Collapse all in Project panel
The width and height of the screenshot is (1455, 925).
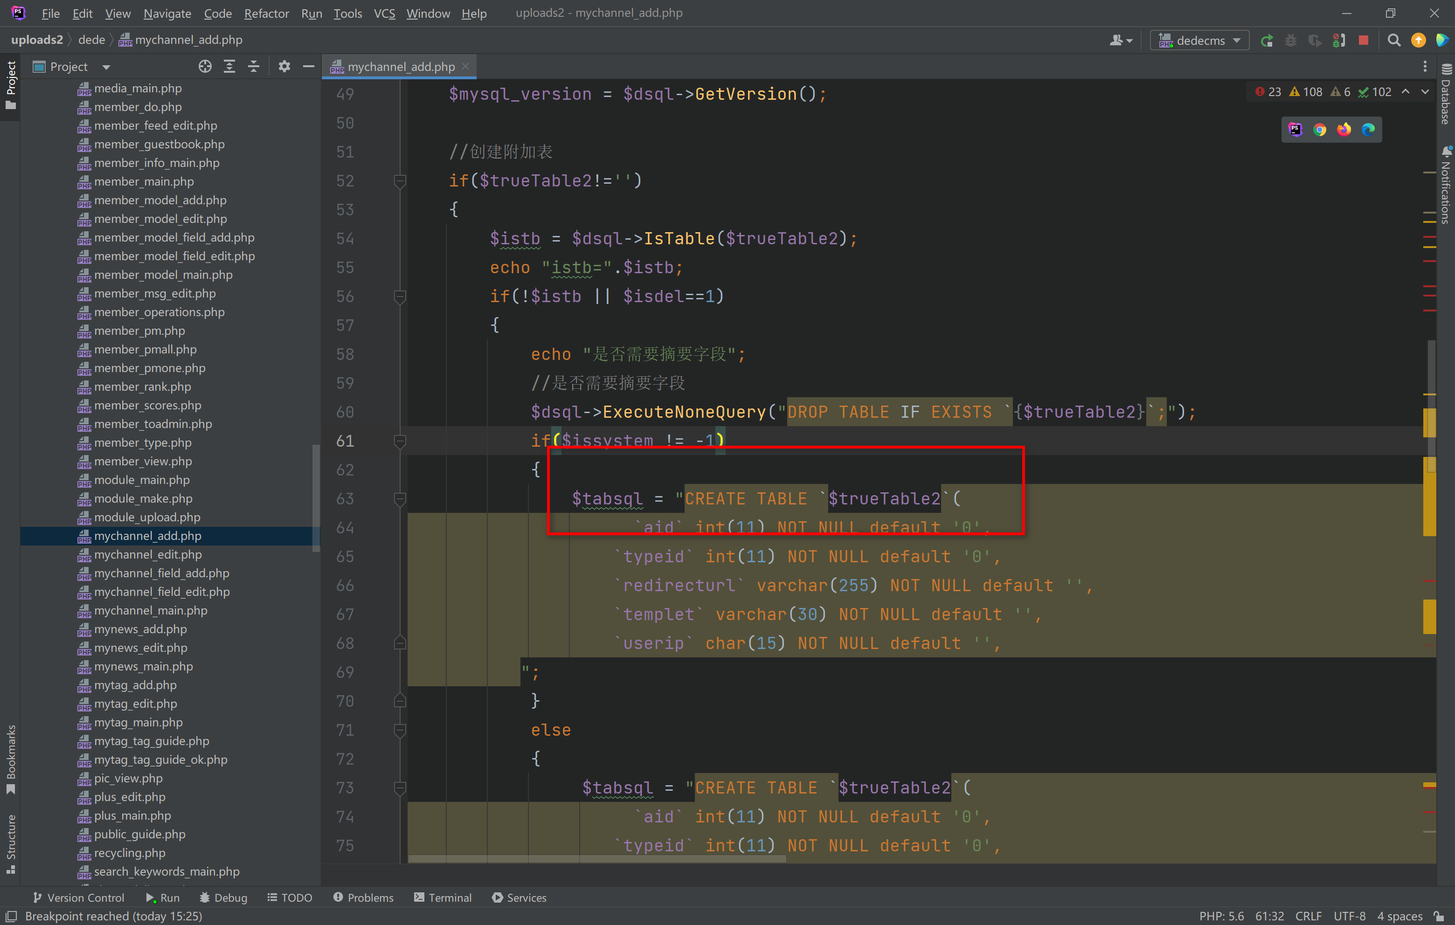click(x=254, y=67)
